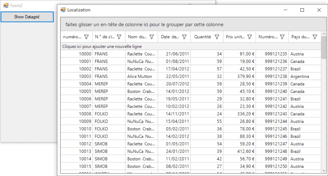Click the add new row line

point(191,46)
